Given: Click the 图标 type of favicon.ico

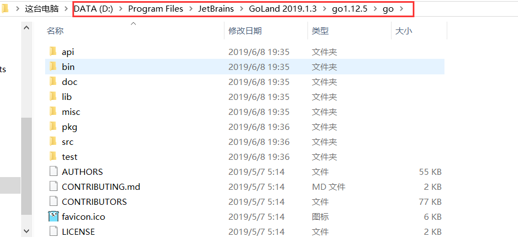Looking at the screenshot, I should (x=320, y=216).
